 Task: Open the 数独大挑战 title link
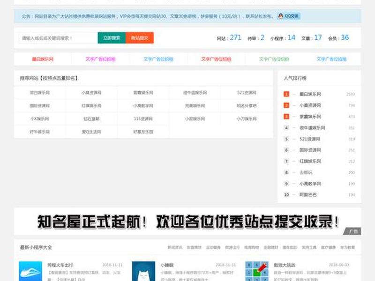coord(285,265)
